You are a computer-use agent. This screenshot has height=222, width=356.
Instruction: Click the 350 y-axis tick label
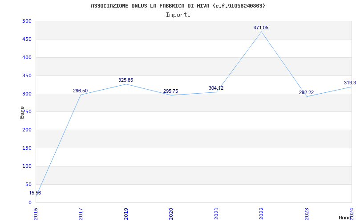pos(27,75)
